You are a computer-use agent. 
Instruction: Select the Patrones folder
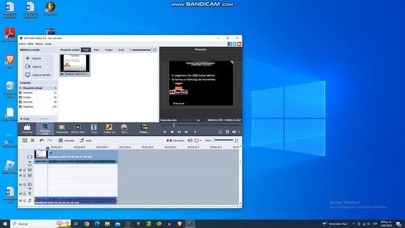click(x=38, y=102)
